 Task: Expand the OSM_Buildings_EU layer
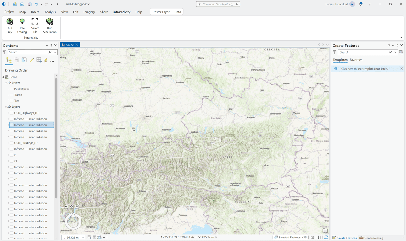(8, 143)
